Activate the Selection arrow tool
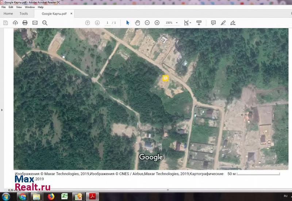This screenshot has height=201, width=292. coord(128,23)
